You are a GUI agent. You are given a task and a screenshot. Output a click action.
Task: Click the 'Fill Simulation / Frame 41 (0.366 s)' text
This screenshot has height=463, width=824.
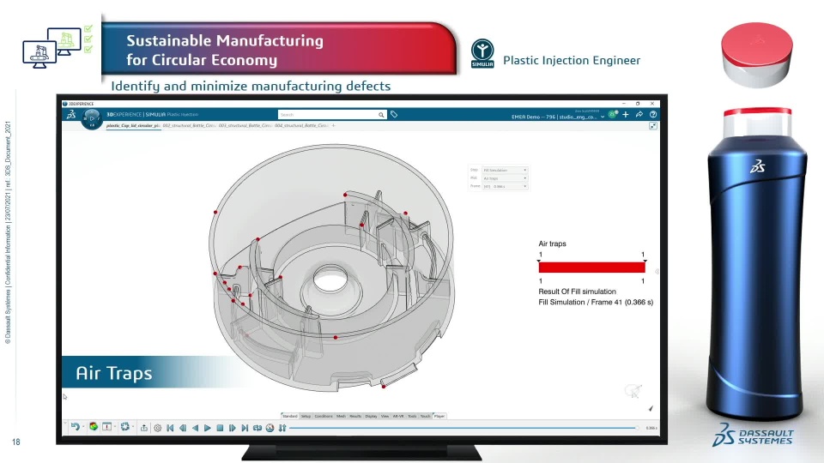[596, 303]
